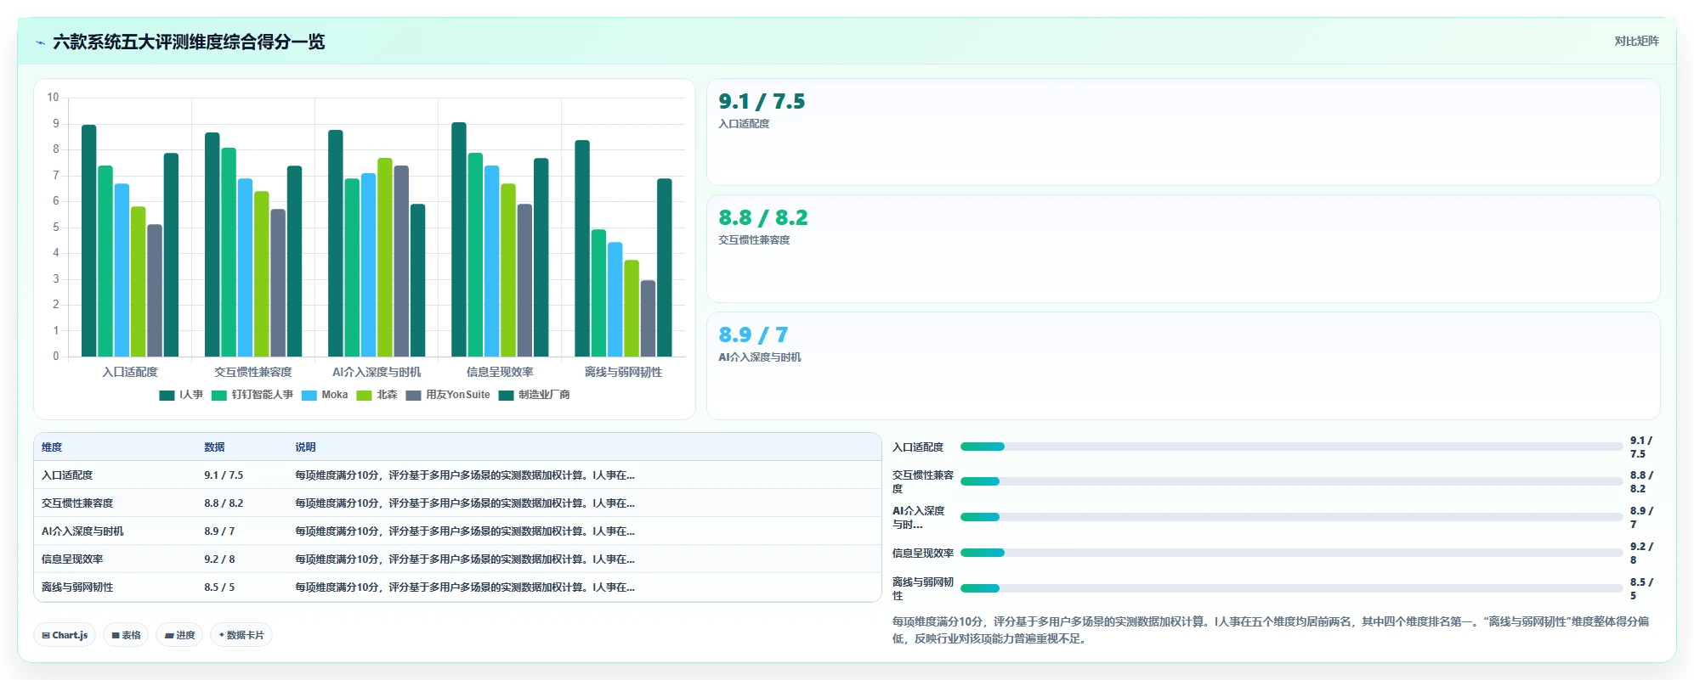Screen dimensions: 1694x680
Task: Select the 信息呈现效率 table row
Action: (x=457, y=559)
